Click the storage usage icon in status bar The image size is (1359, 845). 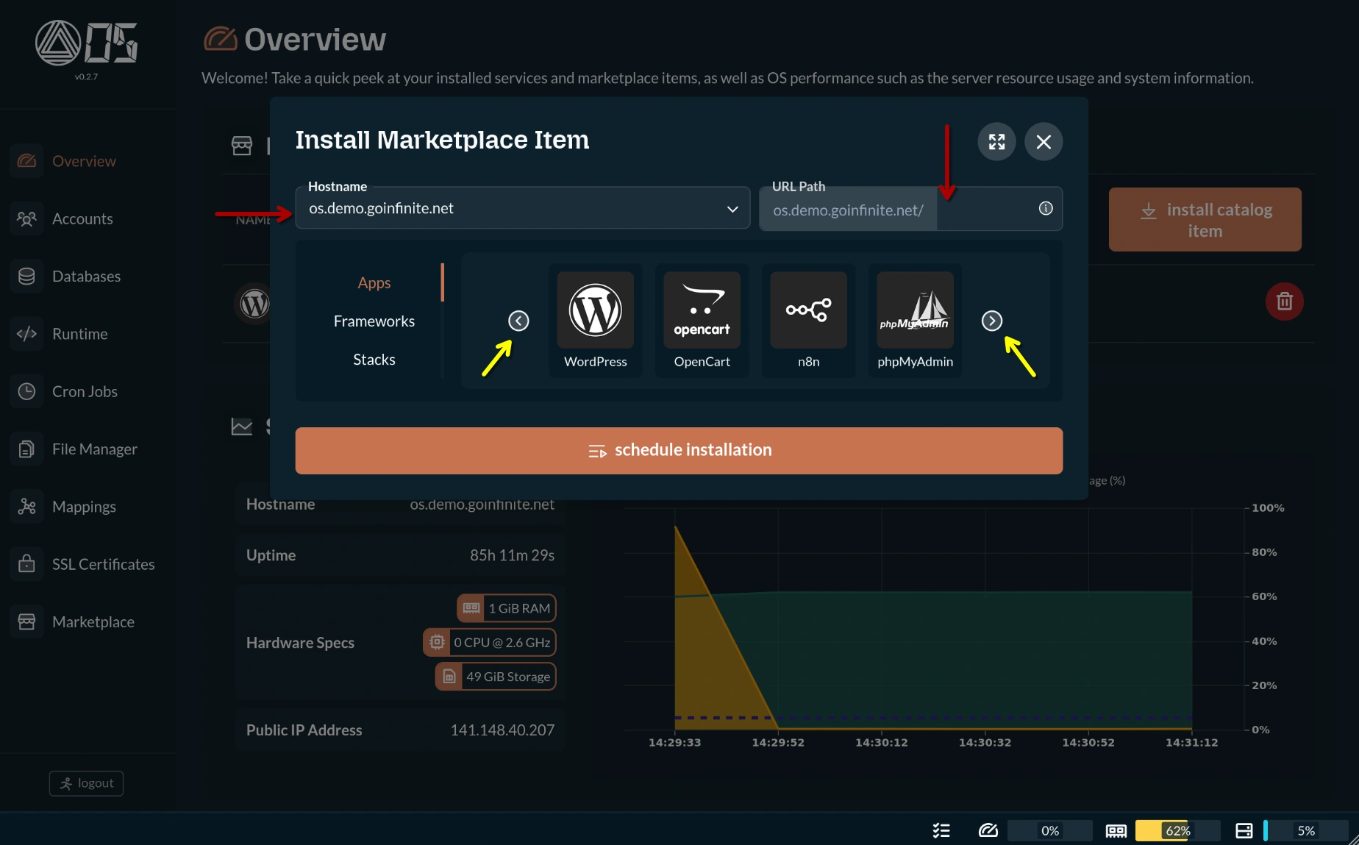click(x=1244, y=830)
